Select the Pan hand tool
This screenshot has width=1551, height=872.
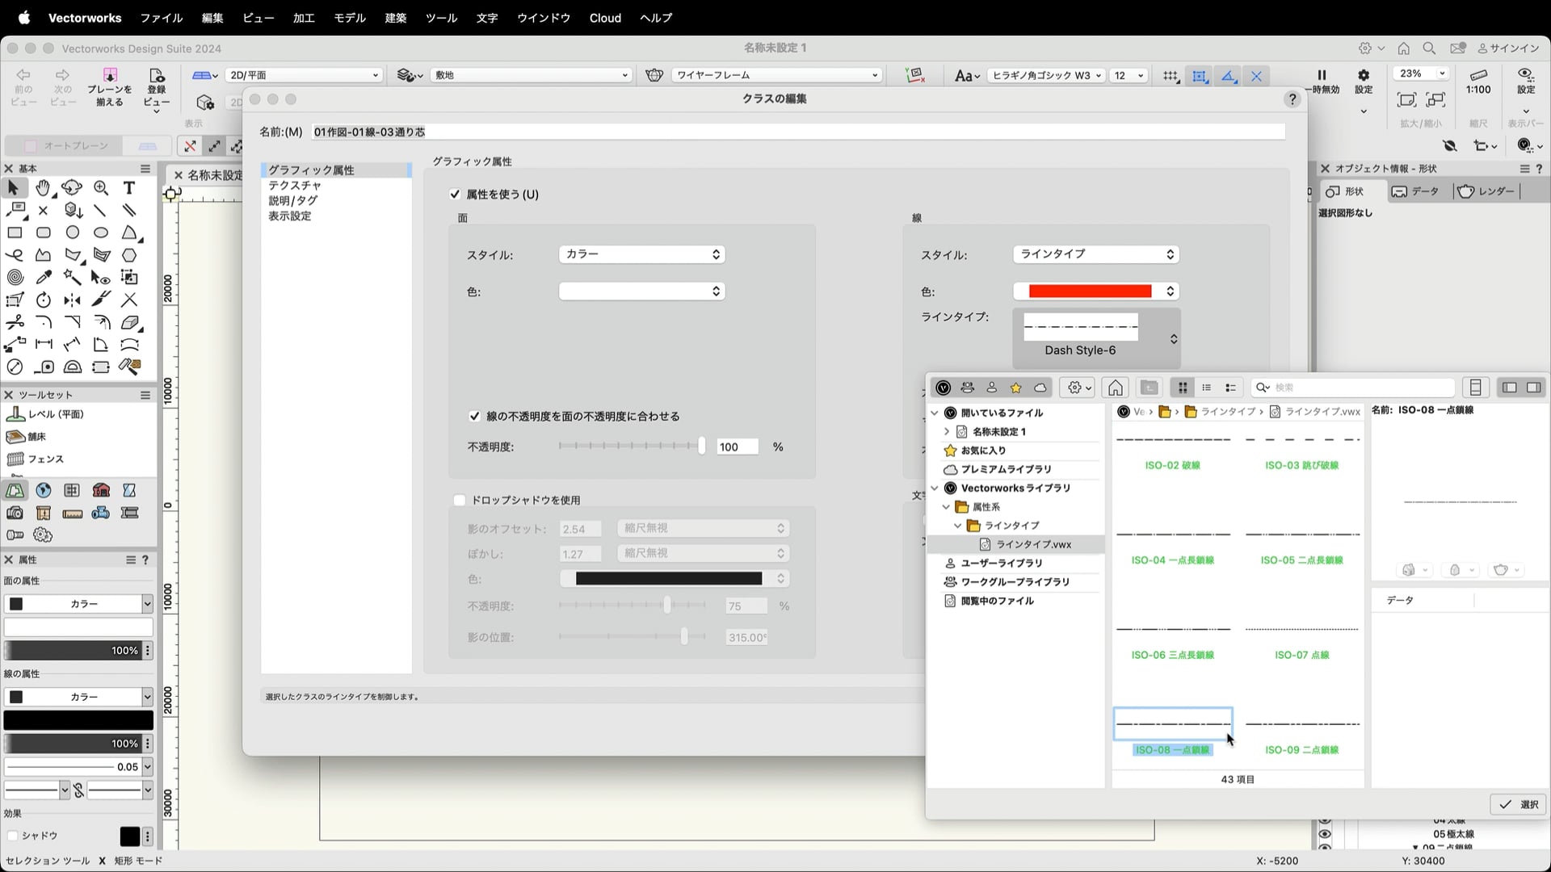43,188
